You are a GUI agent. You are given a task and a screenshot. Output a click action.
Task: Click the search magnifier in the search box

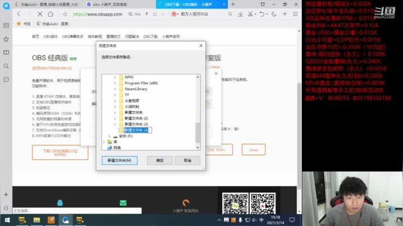pos(230,14)
